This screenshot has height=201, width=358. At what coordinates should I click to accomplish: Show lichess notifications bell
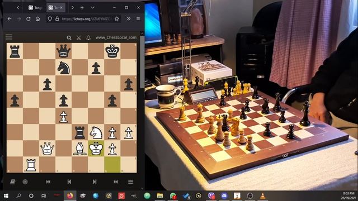tap(88, 38)
